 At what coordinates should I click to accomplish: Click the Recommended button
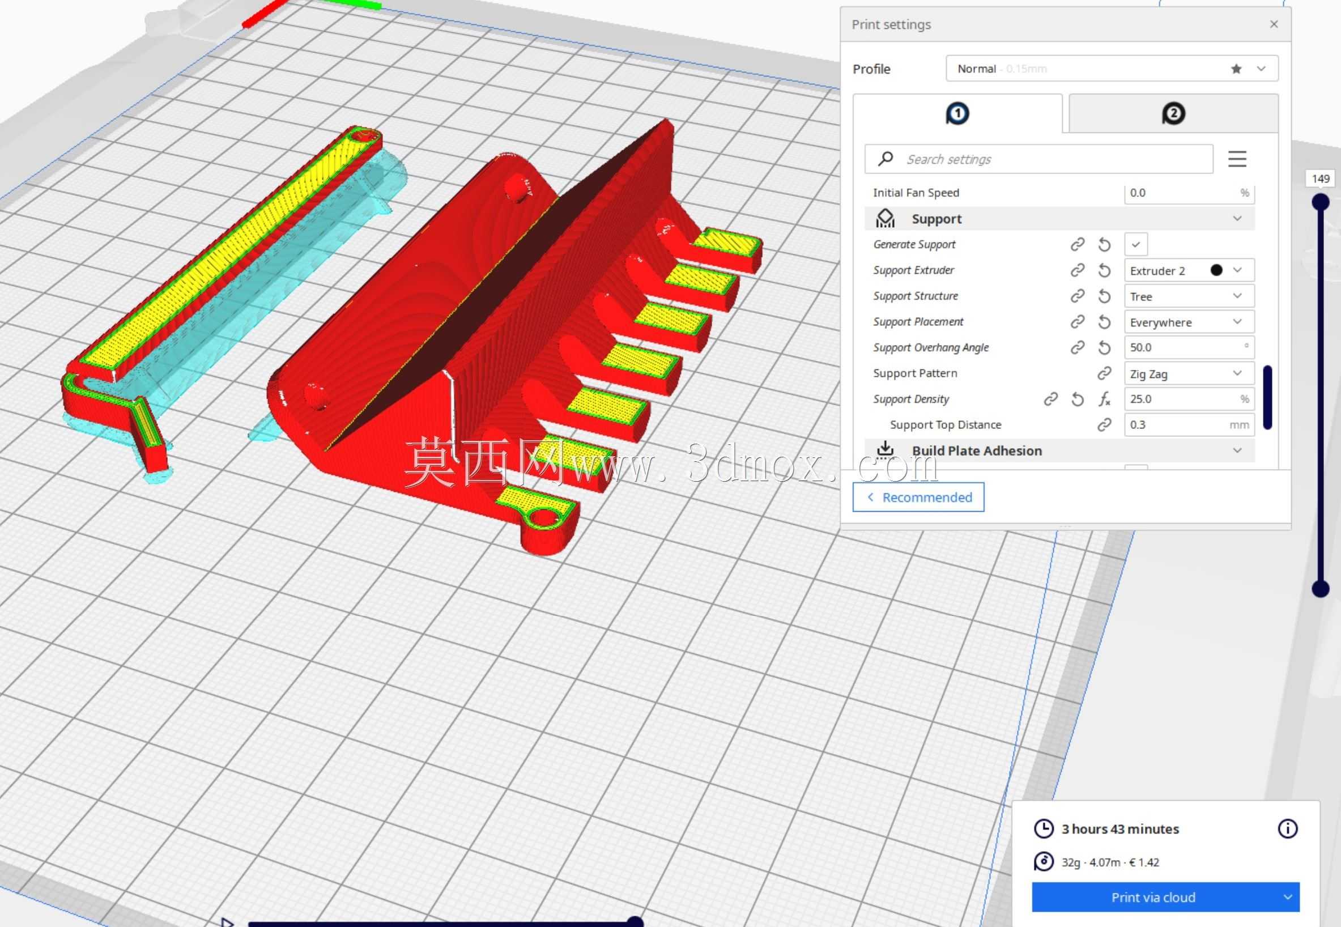918,497
